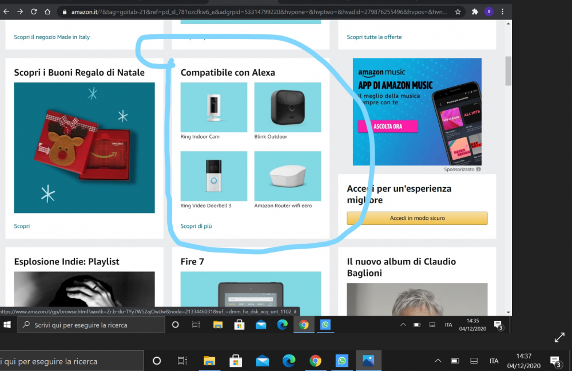Screen dimensions: 572x371
Task: Click the Sponsorizzato info icon on the ad
Action: [478, 169]
